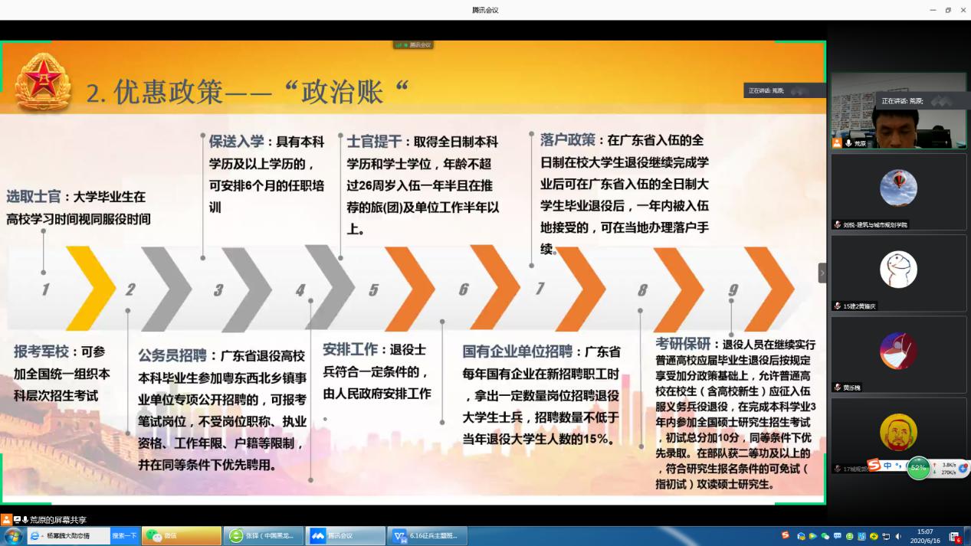The width and height of the screenshot is (971, 546).
Task: Click the hot air balloon participant avatar
Action: pyautogui.click(x=898, y=188)
